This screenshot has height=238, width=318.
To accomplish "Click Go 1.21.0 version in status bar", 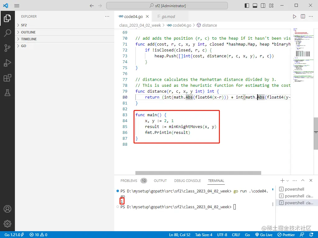I will [14, 235].
